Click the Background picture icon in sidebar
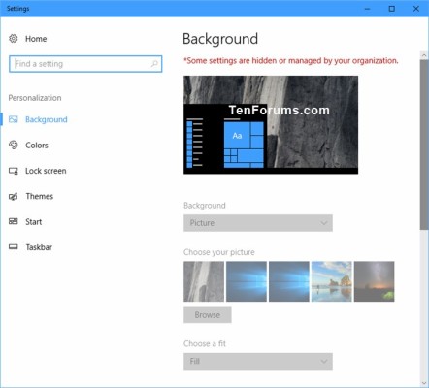This screenshot has height=388, width=429. tap(14, 119)
